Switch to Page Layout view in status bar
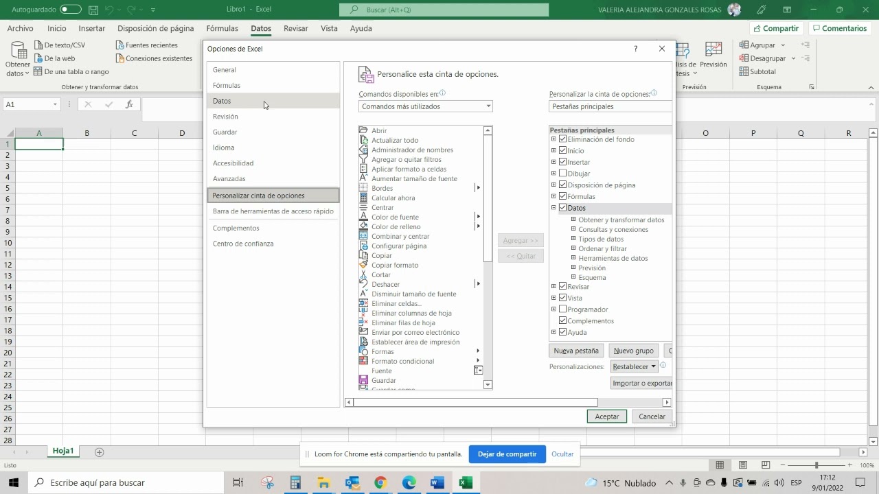 point(742,465)
